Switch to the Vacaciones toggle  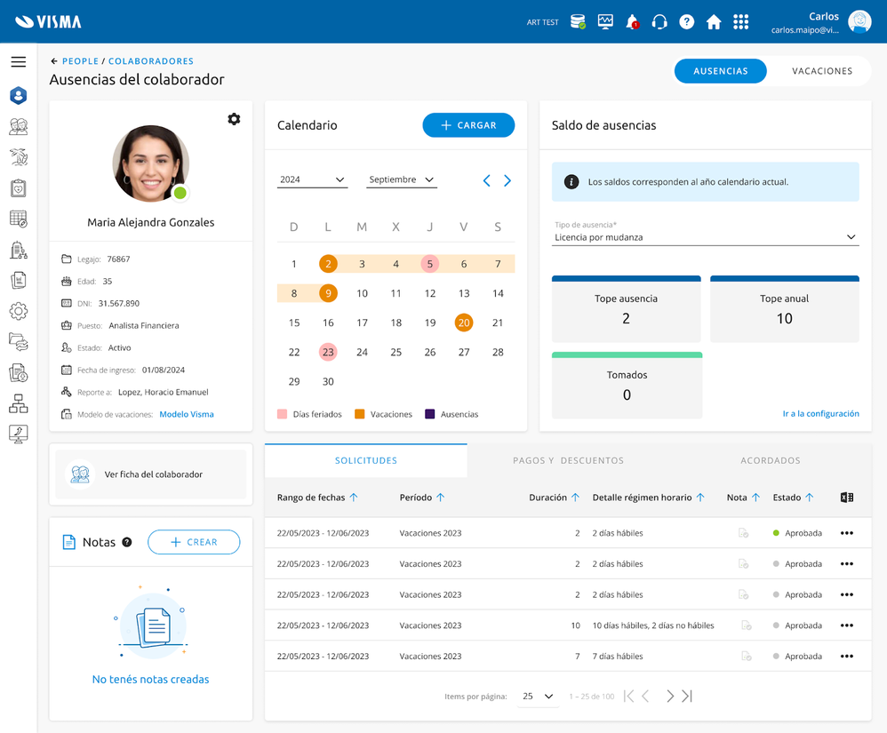[821, 71]
